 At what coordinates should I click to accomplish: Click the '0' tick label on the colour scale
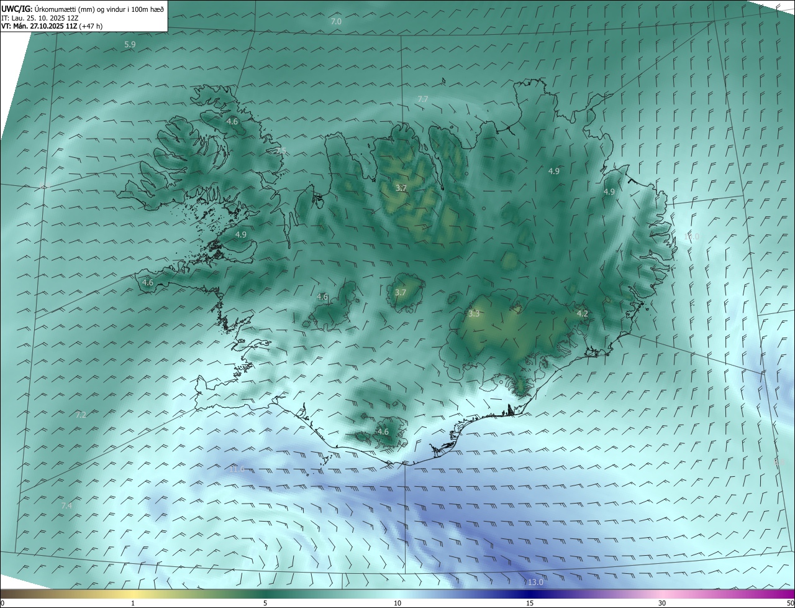coord(2,603)
